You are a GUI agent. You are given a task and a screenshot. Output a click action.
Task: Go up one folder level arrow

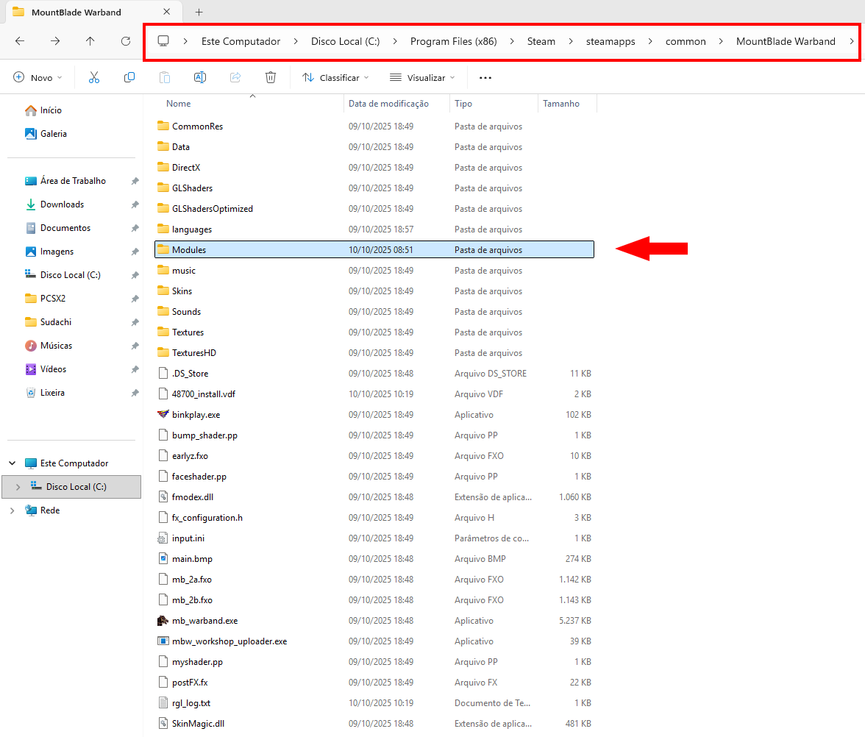90,41
